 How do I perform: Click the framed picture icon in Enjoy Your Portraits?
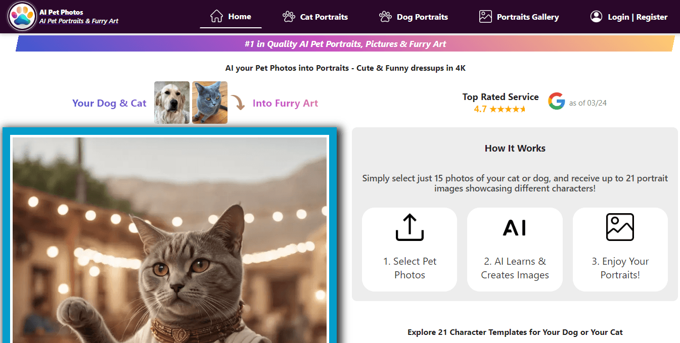click(x=620, y=227)
